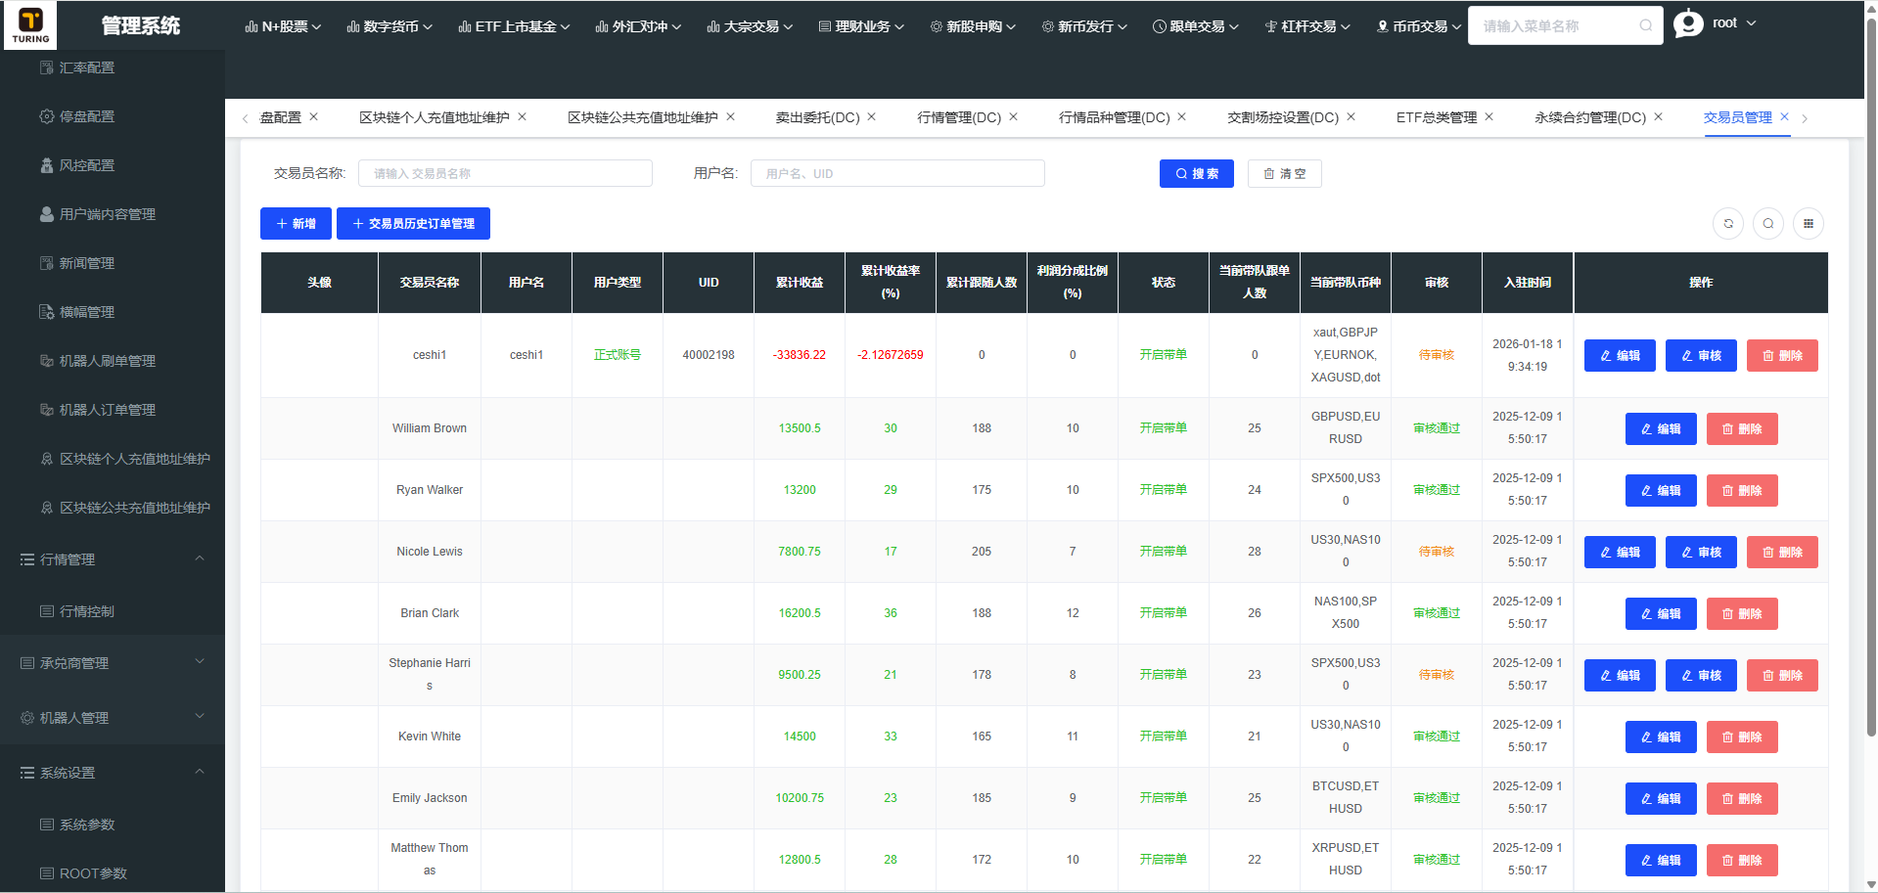This screenshot has width=1878, height=893.
Task: Open 风控配置 in the sidebar
Action: click(87, 165)
